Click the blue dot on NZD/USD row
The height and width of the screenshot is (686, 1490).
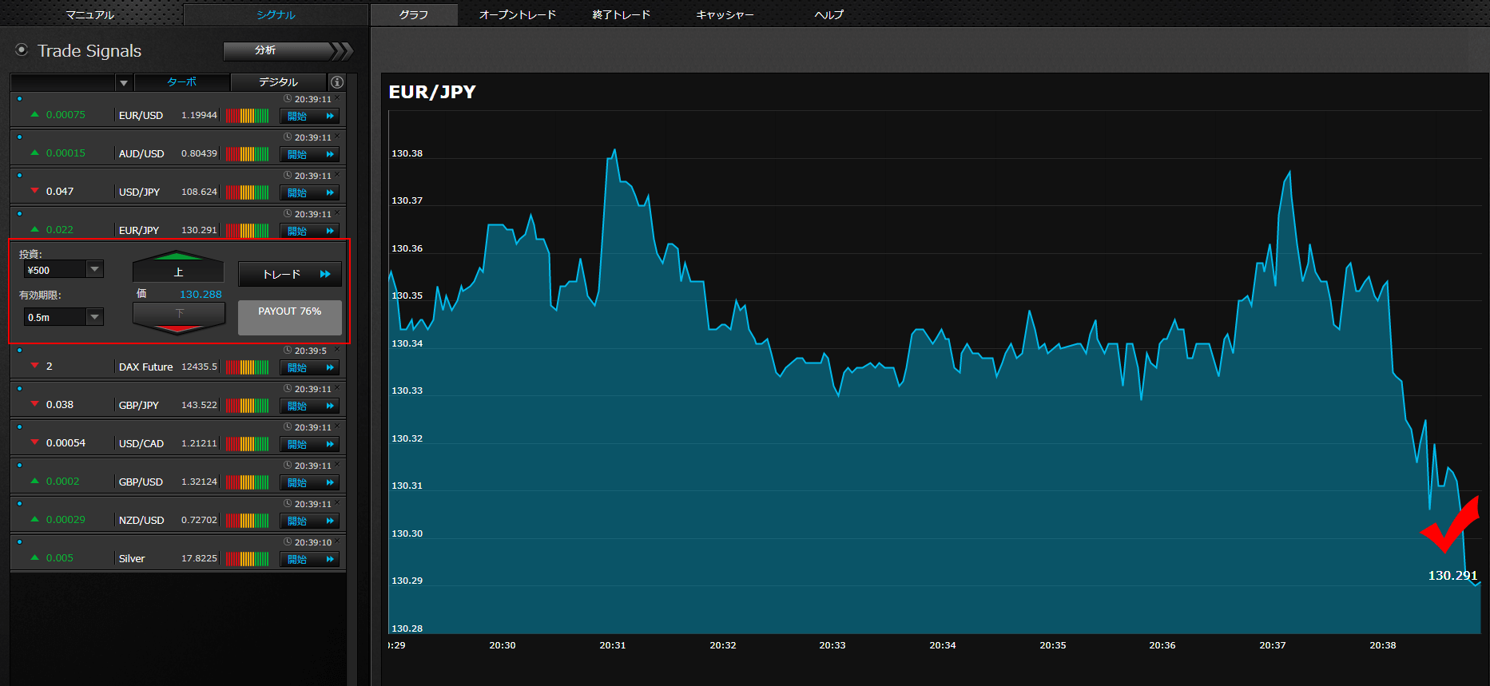point(19,504)
